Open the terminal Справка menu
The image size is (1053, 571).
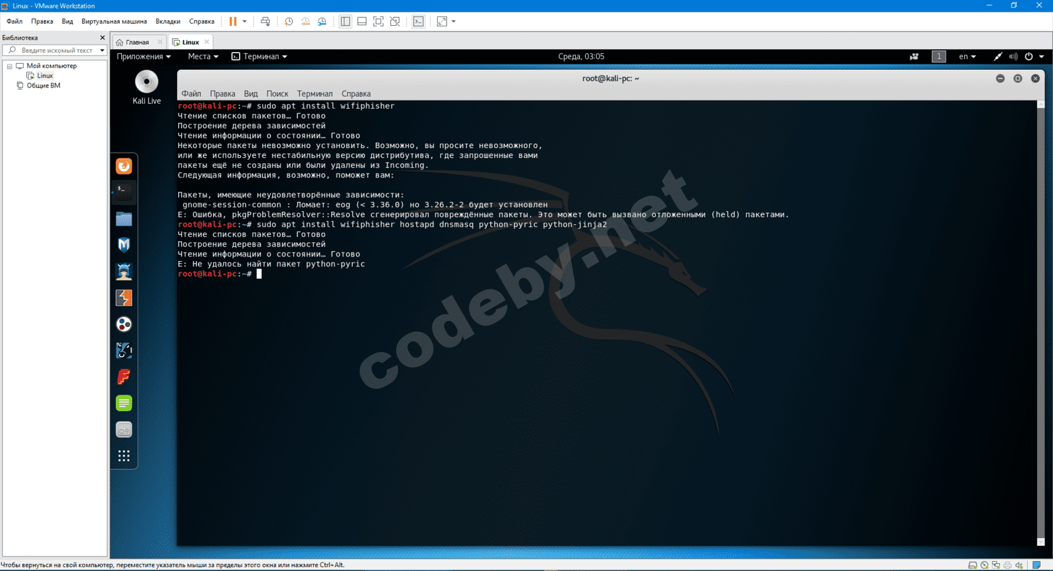(x=356, y=94)
